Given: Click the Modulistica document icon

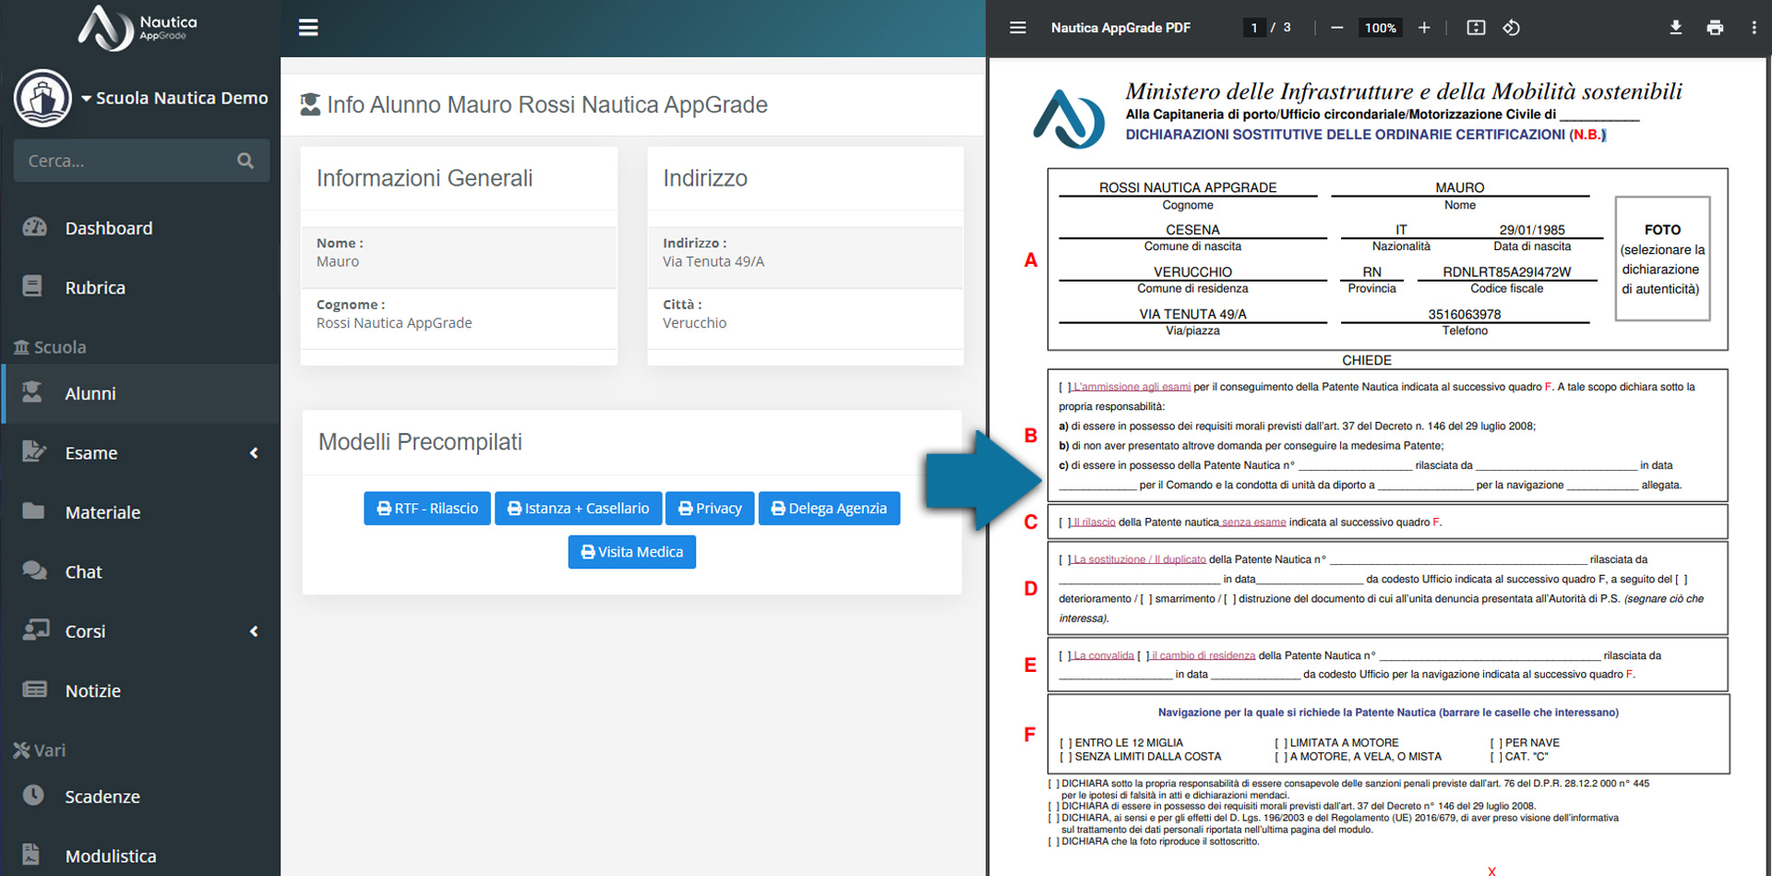Looking at the screenshot, I should click(30, 854).
